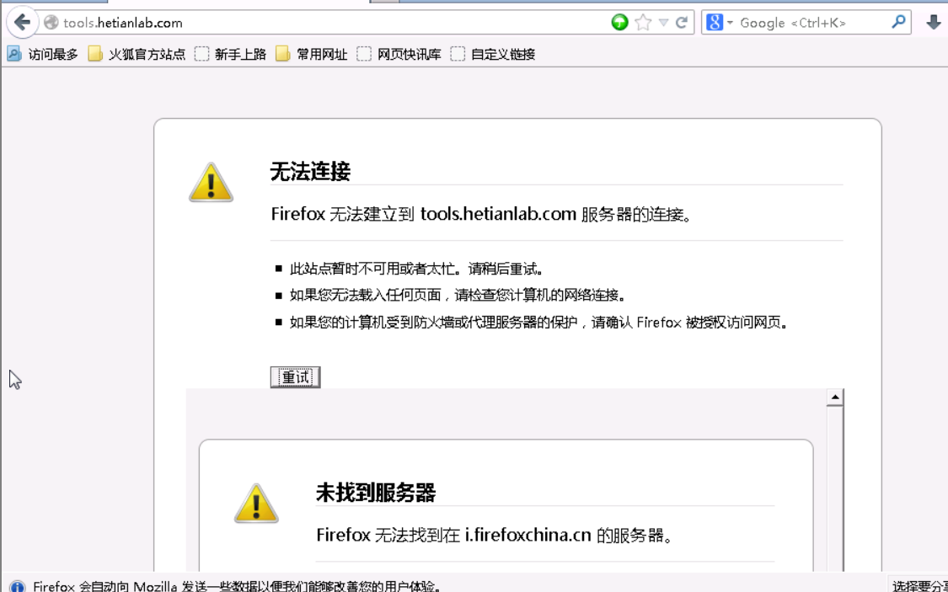Go back with the back arrow button
Screen dimensions: 948x592
pos(23,23)
